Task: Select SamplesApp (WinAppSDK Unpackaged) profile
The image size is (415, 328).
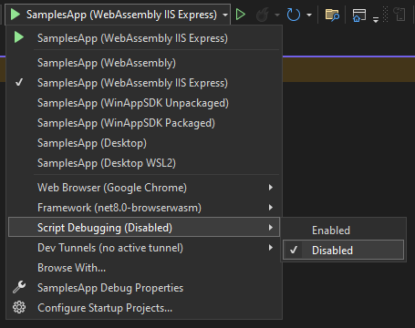Action: tap(144, 103)
